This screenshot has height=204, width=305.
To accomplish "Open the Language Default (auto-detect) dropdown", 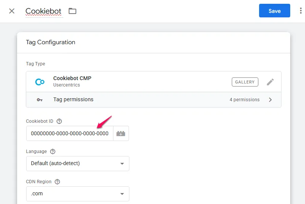I will coord(77,164).
